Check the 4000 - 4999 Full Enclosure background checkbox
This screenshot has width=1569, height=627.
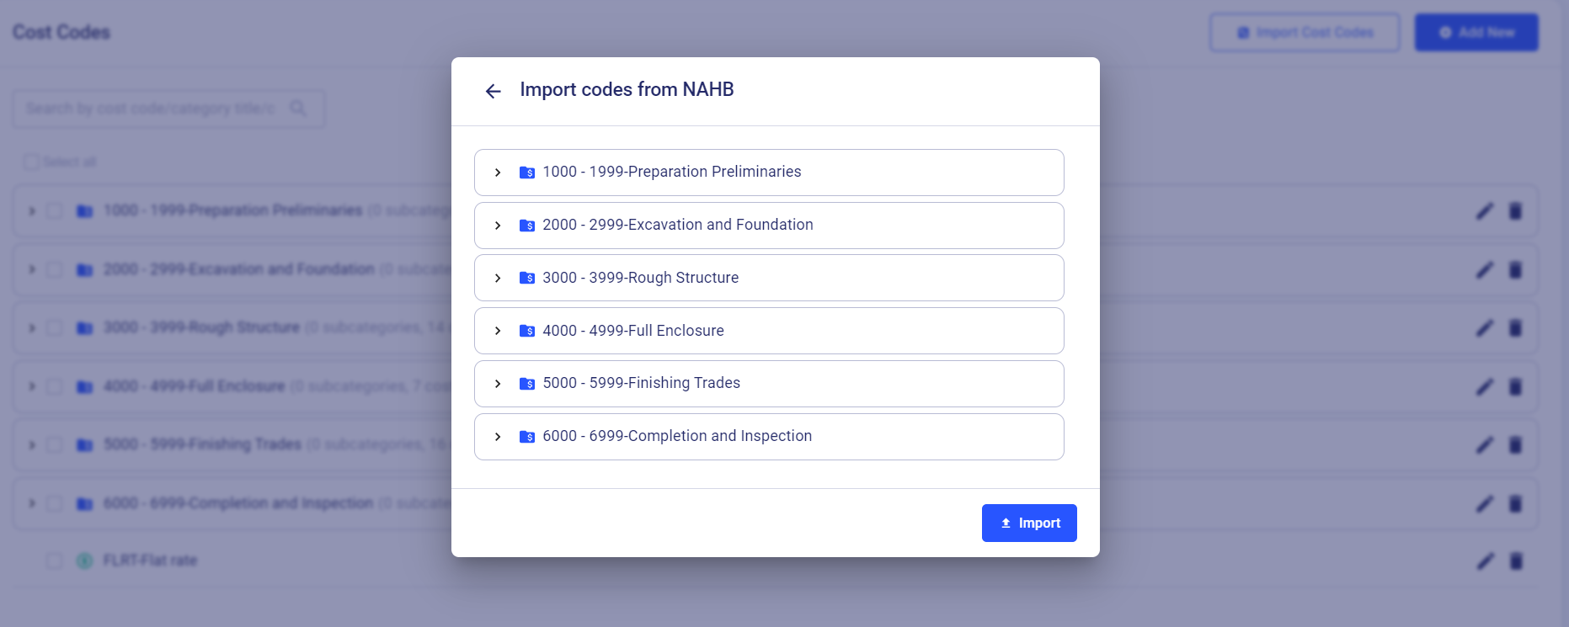click(54, 386)
